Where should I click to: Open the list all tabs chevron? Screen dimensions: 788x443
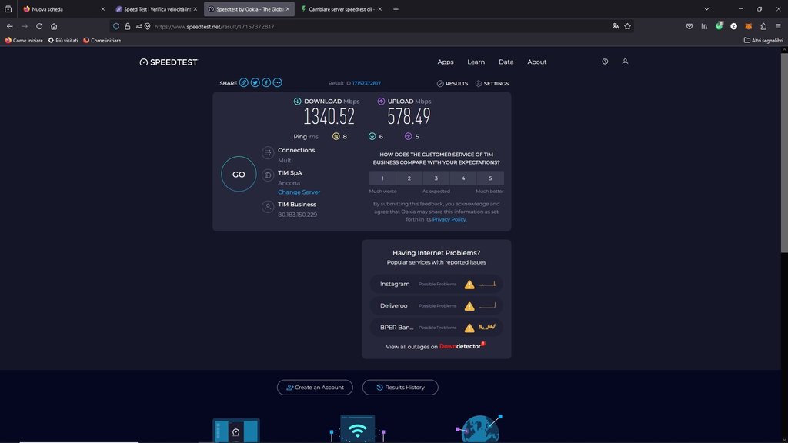coord(706,9)
